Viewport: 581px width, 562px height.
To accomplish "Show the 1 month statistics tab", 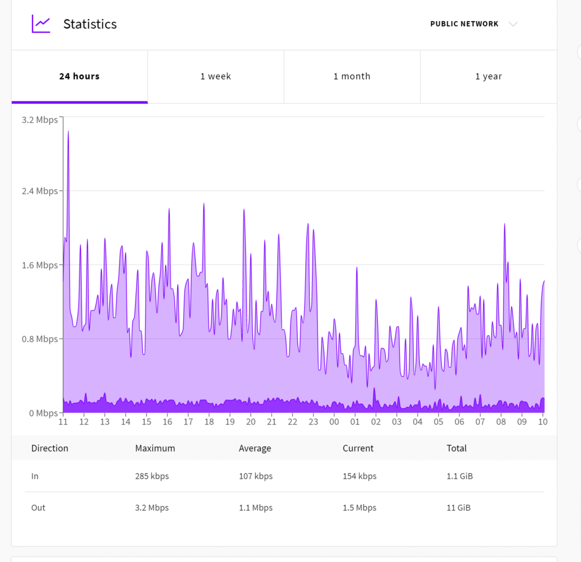I will click(x=352, y=77).
